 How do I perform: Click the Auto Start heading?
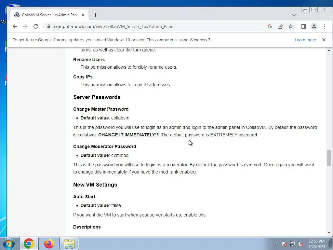[84, 197]
